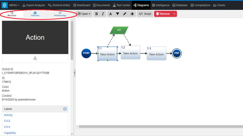Click the red Remove button
This screenshot has width=243, height=136.
click(163, 14)
